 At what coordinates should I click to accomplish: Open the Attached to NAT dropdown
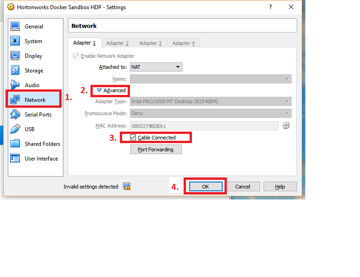coord(156,67)
